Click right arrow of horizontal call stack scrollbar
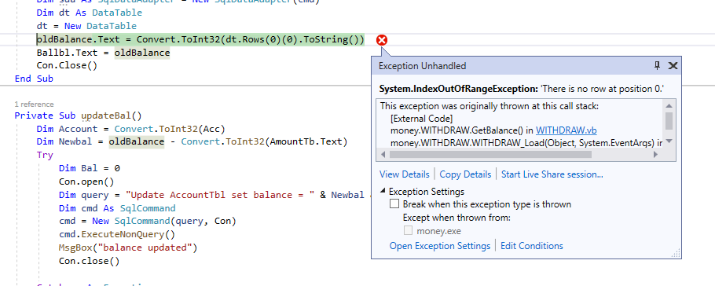715x286 pixels. (x=656, y=155)
